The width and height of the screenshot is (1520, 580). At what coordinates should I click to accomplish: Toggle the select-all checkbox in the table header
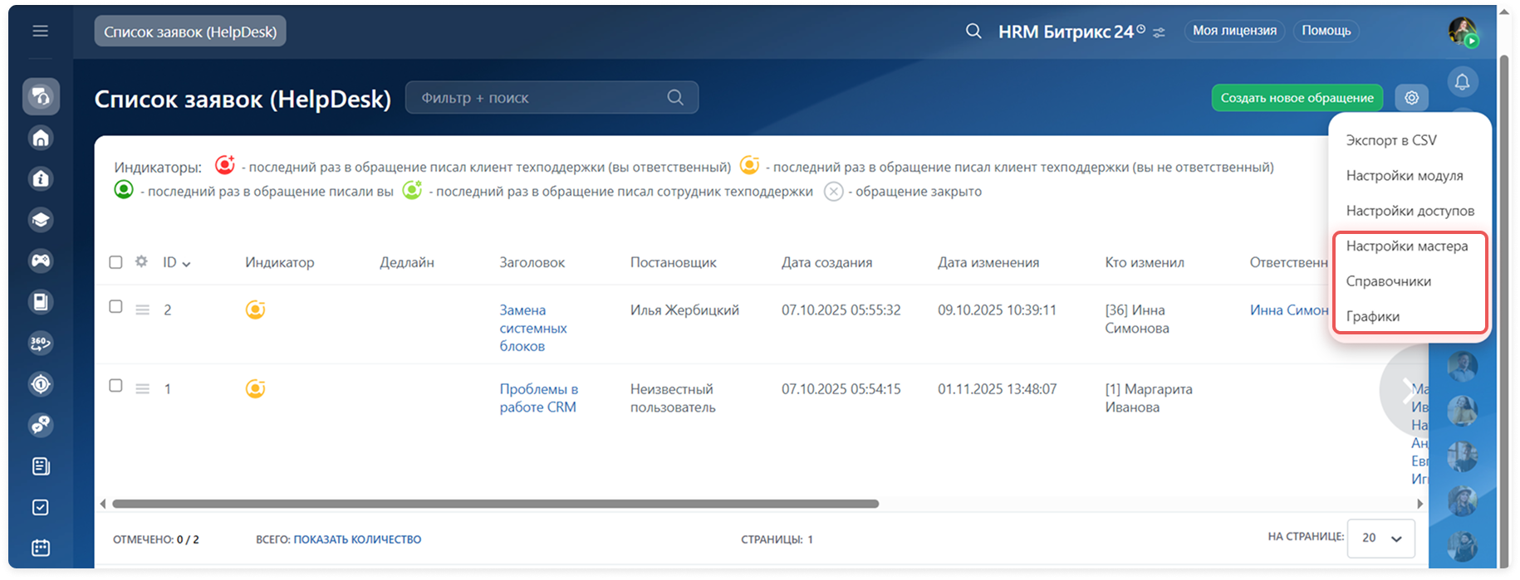click(x=115, y=262)
